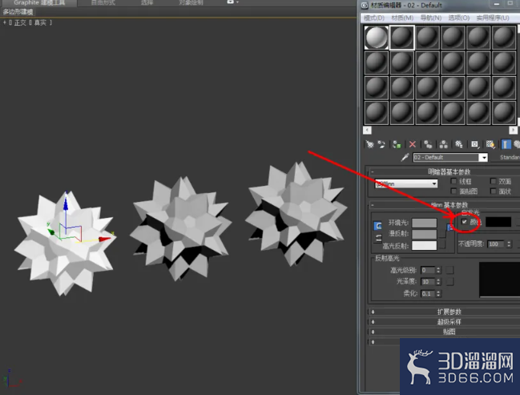Open the 环境光 ambient color swatch
520x395 pixels.
point(424,223)
